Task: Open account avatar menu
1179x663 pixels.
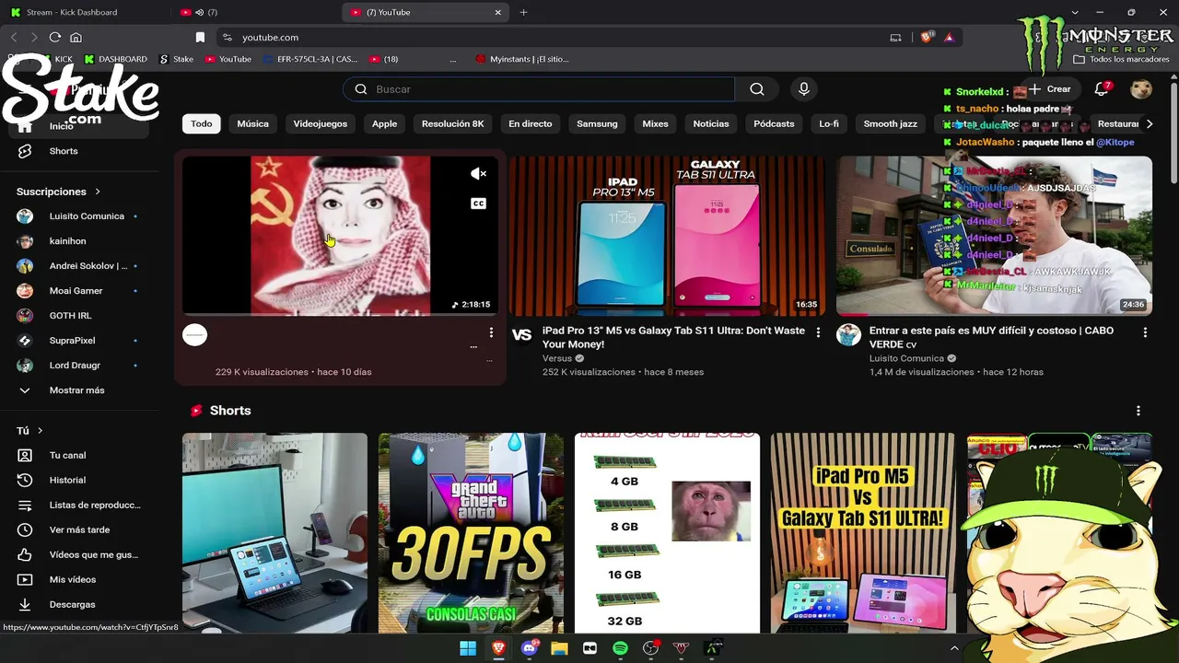Action: click(x=1141, y=89)
